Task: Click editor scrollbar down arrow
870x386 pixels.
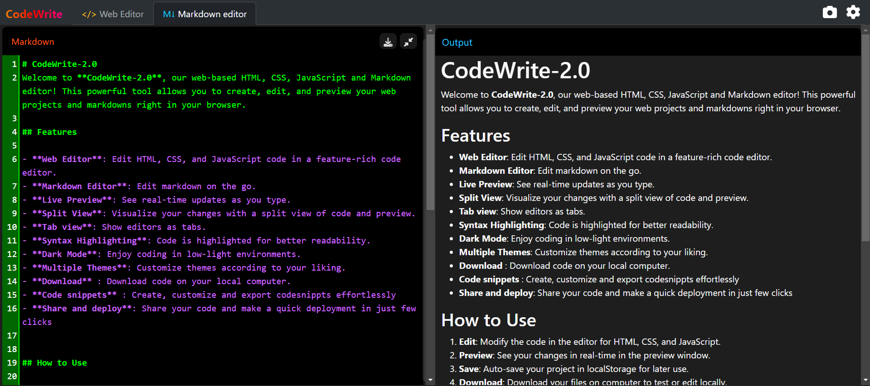Action: (x=430, y=380)
